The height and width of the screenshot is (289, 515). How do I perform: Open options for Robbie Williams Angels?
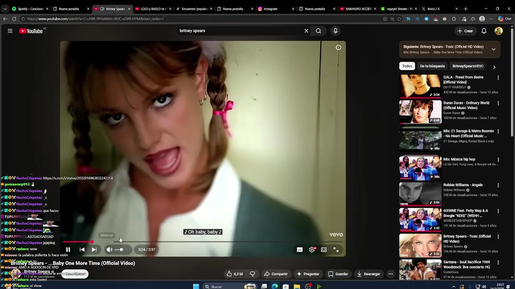(x=498, y=185)
